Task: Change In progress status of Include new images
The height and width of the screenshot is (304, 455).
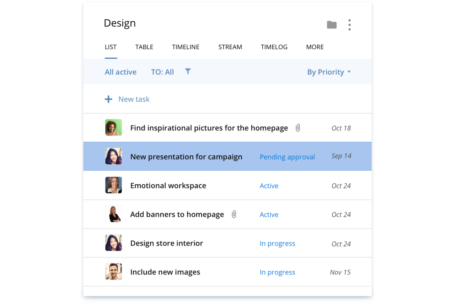Action: click(277, 272)
